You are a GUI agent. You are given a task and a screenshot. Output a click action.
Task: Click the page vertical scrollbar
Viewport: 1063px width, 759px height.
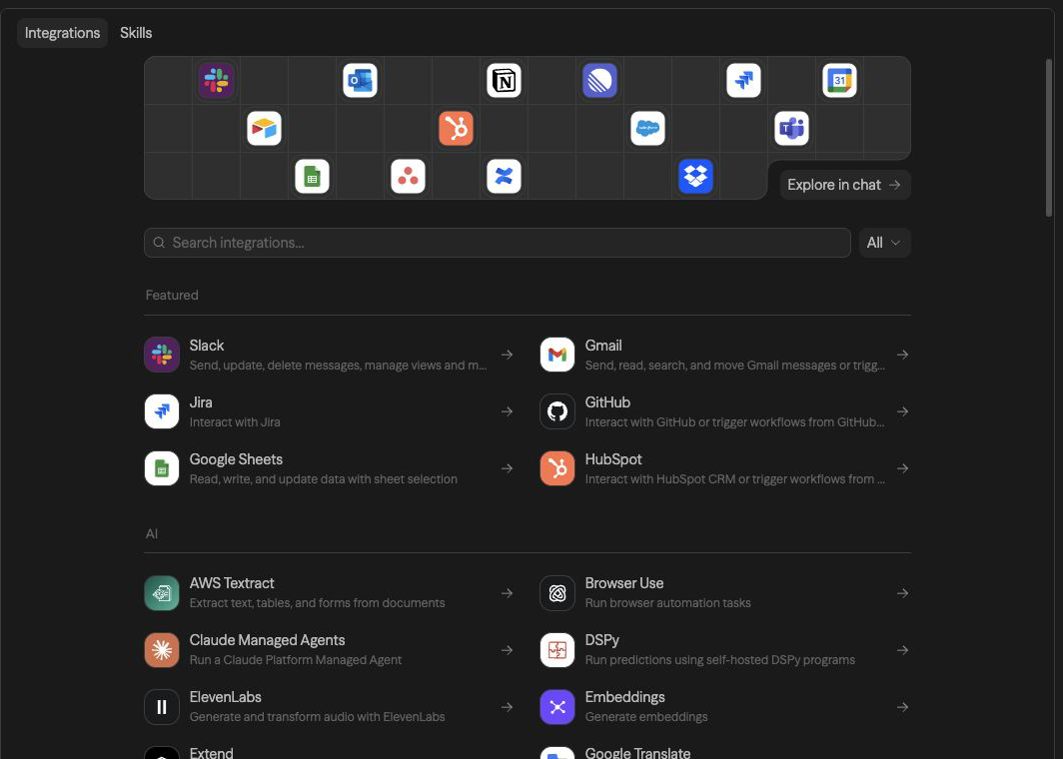(x=1049, y=138)
